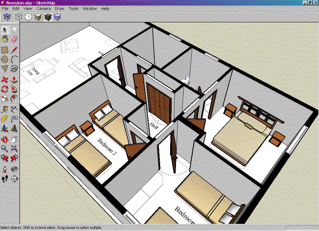Switch to Wireframe display style
The height and width of the screenshot is (231, 319).
(x=19, y=17)
